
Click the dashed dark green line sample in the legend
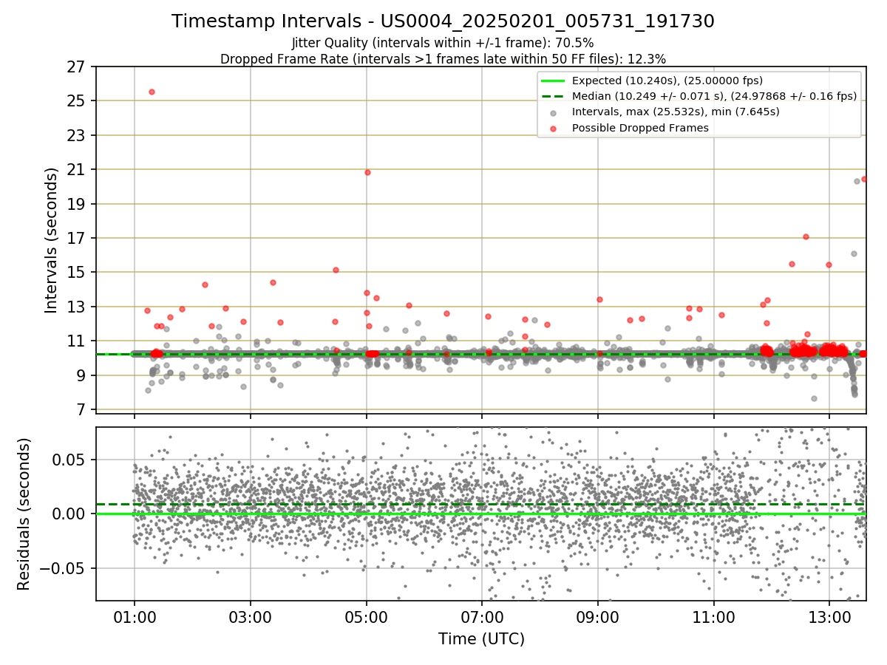[x=554, y=96]
